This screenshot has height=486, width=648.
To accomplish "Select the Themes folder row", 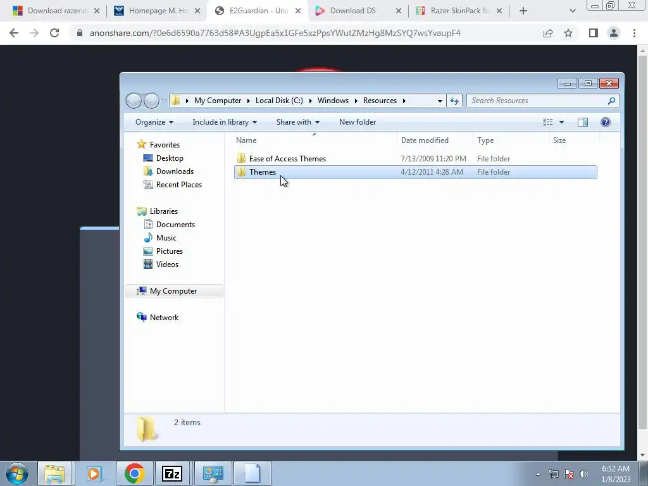I will tap(415, 172).
